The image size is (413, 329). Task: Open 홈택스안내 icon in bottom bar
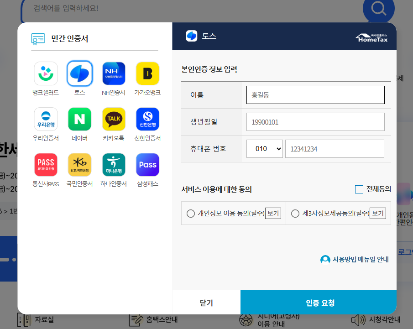click(x=136, y=320)
